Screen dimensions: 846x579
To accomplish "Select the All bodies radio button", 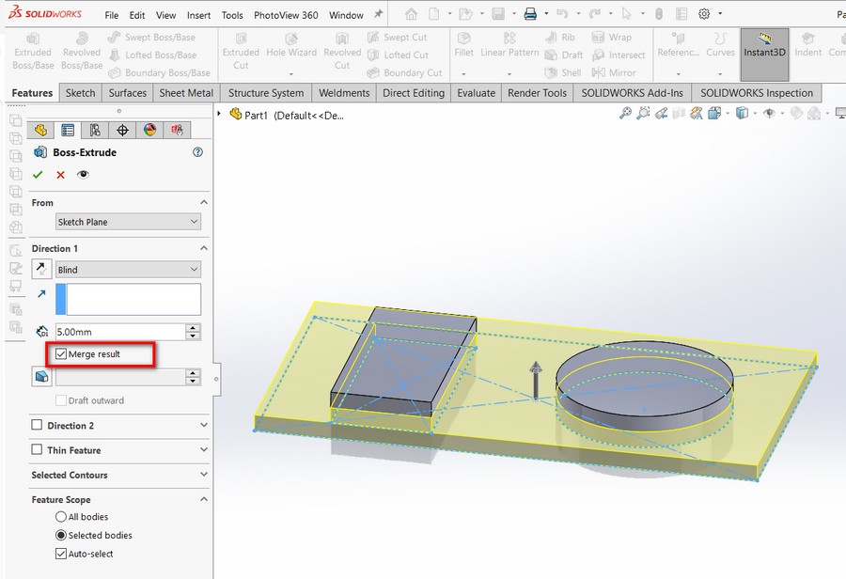I will pyautogui.click(x=61, y=516).
